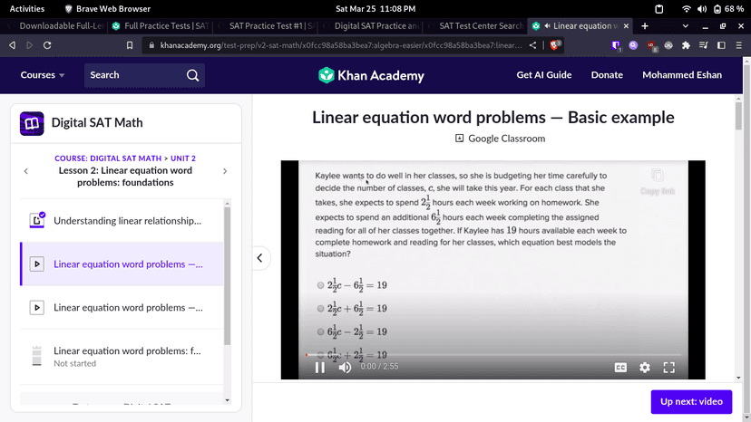Share the page via address bar share icon

point(532,45)
